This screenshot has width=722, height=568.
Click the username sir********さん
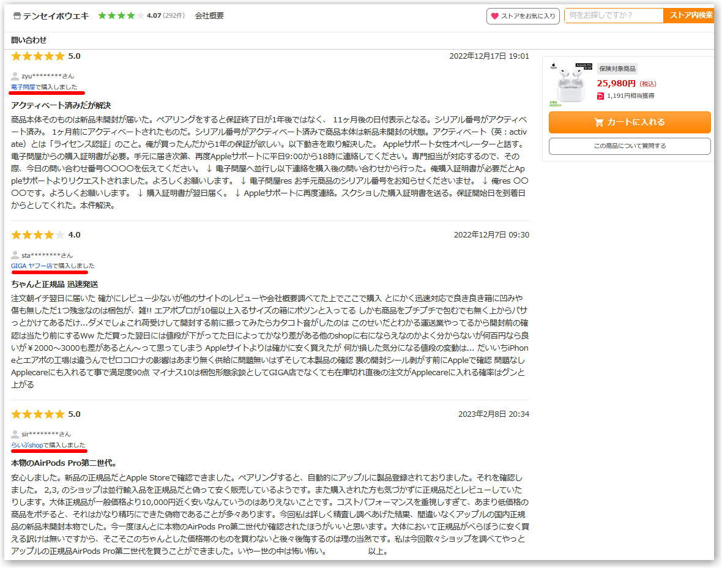(46, 434)
